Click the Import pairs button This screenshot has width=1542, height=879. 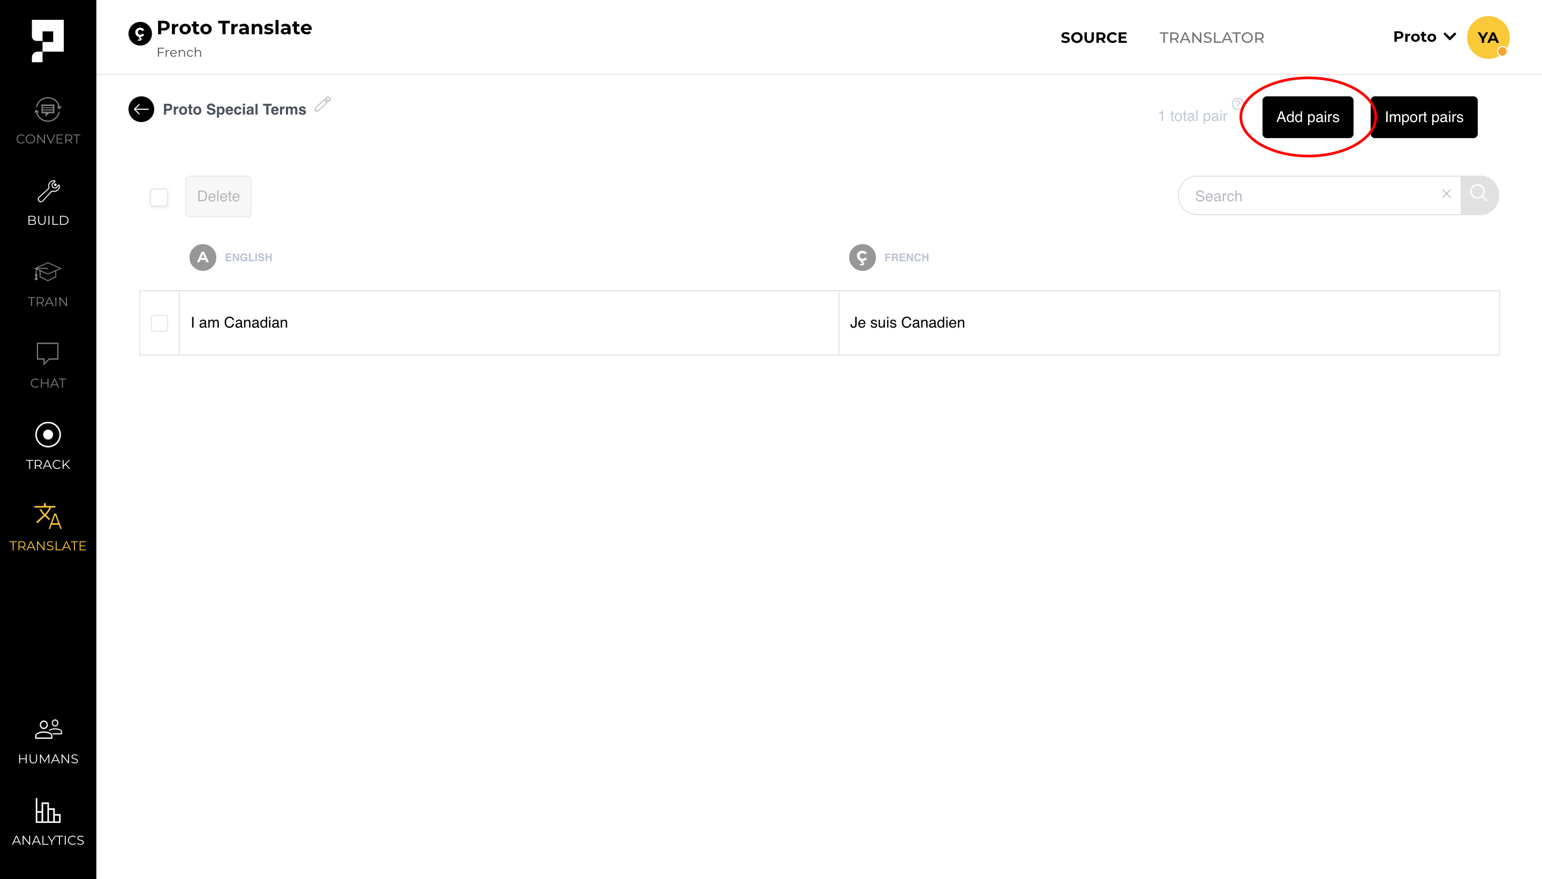(x=1423, y=117)
